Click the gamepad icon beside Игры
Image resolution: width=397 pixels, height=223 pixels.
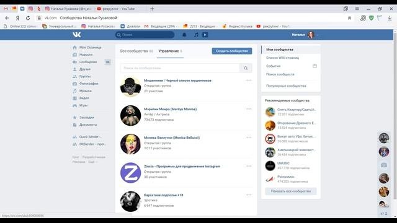point(74,105)
